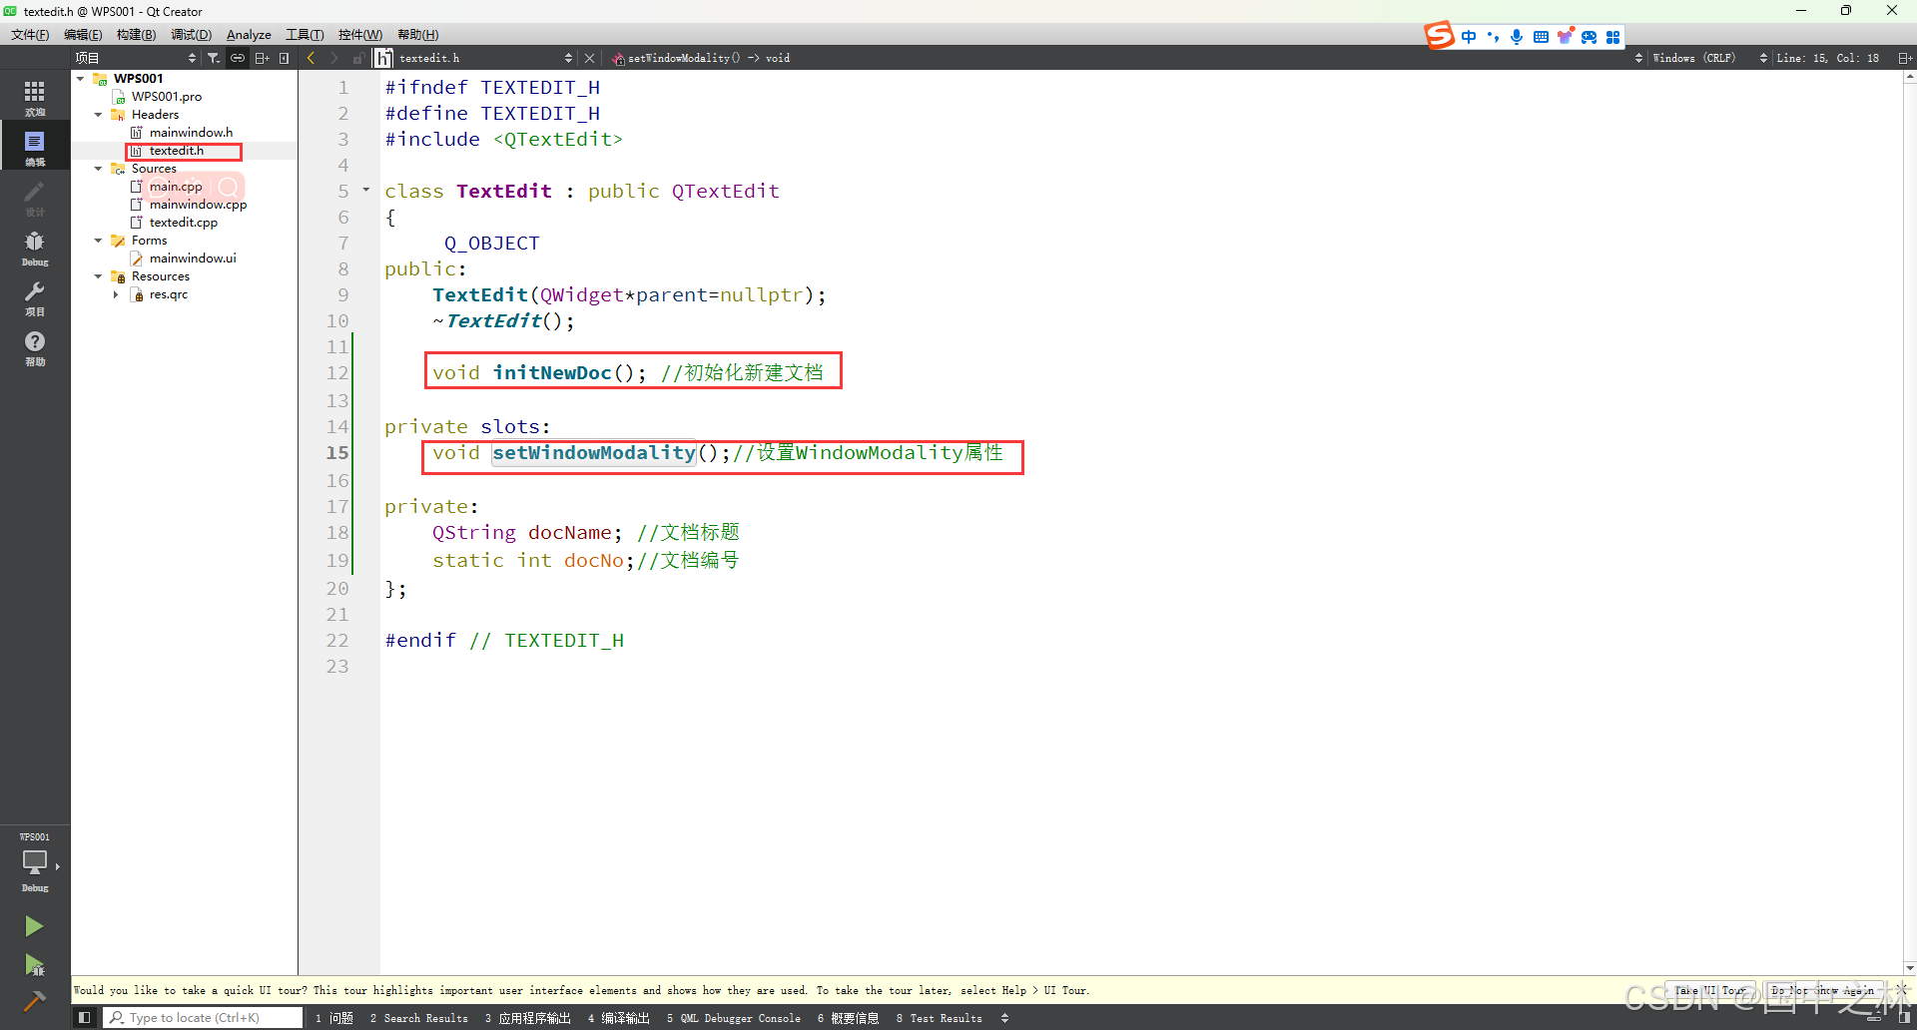1917x1030 pixels.
Task: Start debugging with play-bug button
Action: pos(34,964)
